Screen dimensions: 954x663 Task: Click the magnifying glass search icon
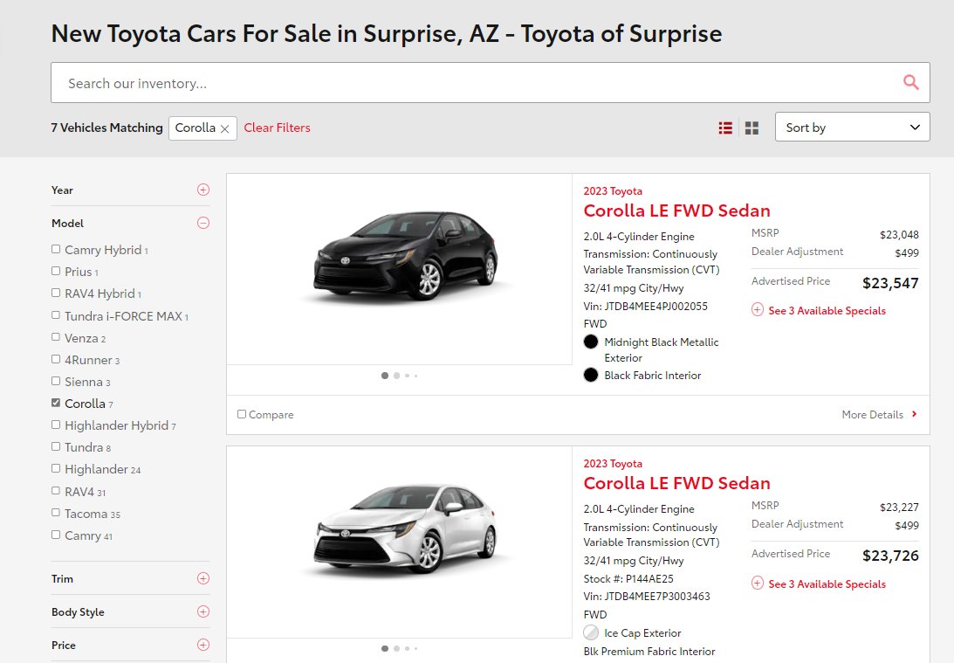[911, 82]
